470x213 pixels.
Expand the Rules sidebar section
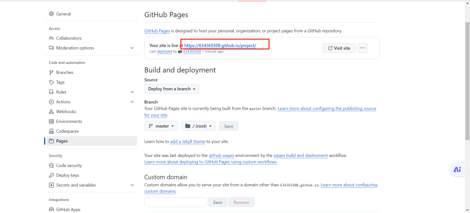[x=132, y=92]
